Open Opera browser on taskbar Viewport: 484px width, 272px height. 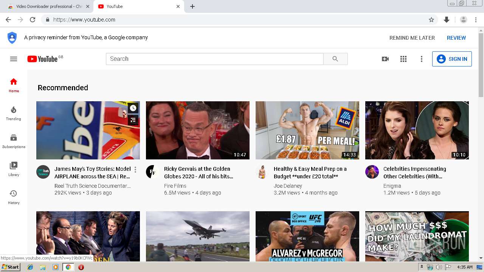tap(81, 267)
